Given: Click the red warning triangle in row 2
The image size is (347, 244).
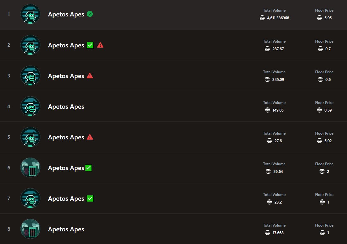Looking at the screenshot, I should [x=100, y=45].
